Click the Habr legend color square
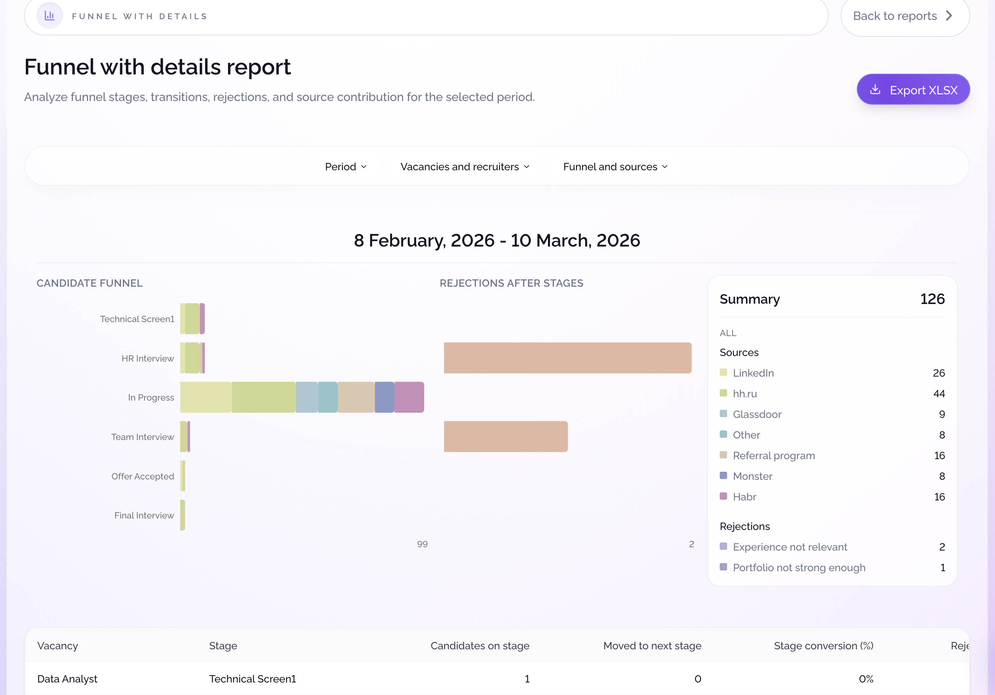Image resolution: width=995 pixels, height=695 pixels. (723, 496)
